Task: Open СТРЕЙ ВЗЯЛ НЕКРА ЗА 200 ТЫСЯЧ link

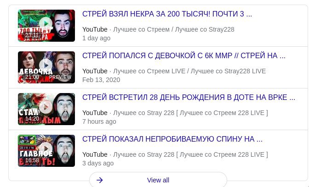Action: (x=167, y=14)
